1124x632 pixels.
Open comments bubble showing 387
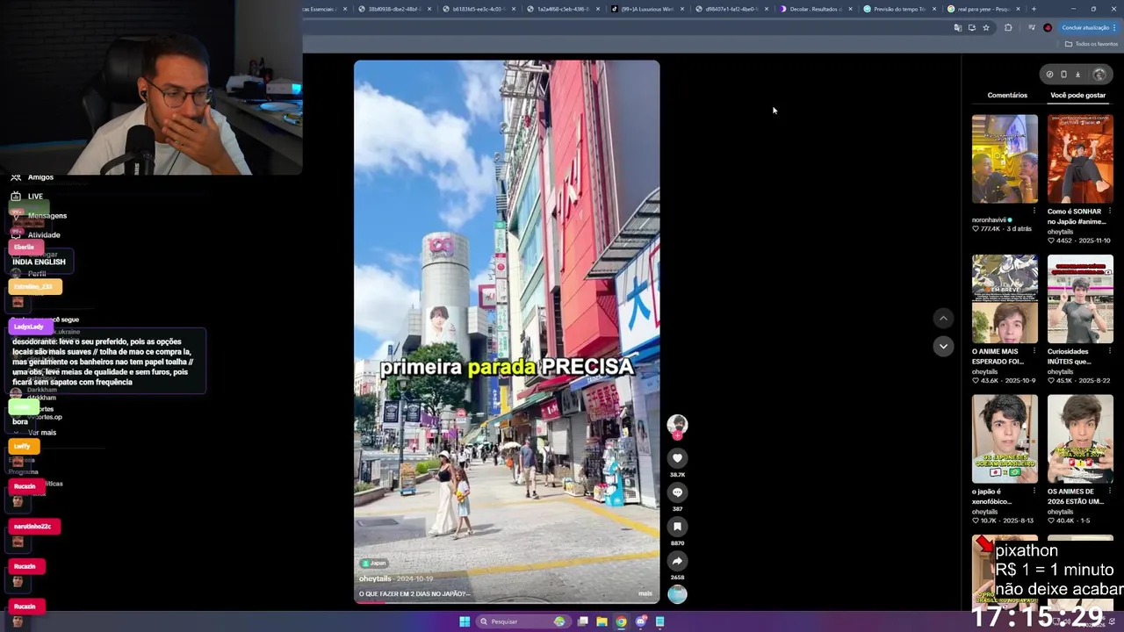(677, 492)
